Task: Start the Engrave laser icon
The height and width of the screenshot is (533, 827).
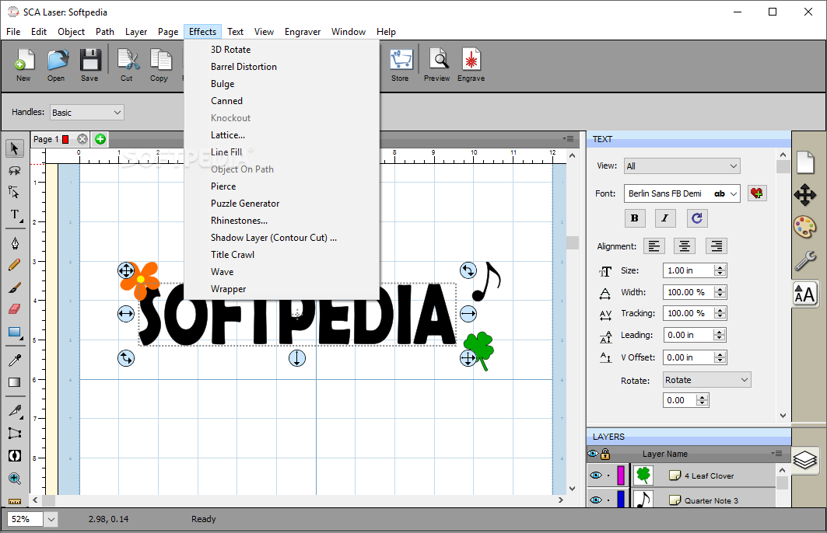Action: coord(471,65)
